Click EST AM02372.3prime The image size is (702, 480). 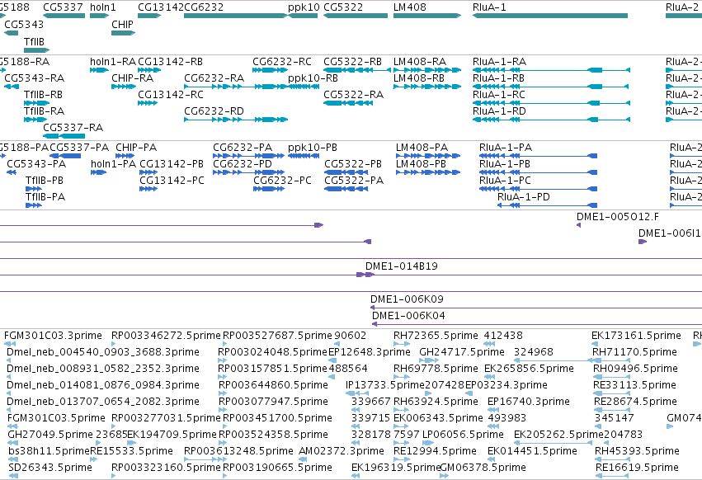pyautogui.click(x=342, y=451)
